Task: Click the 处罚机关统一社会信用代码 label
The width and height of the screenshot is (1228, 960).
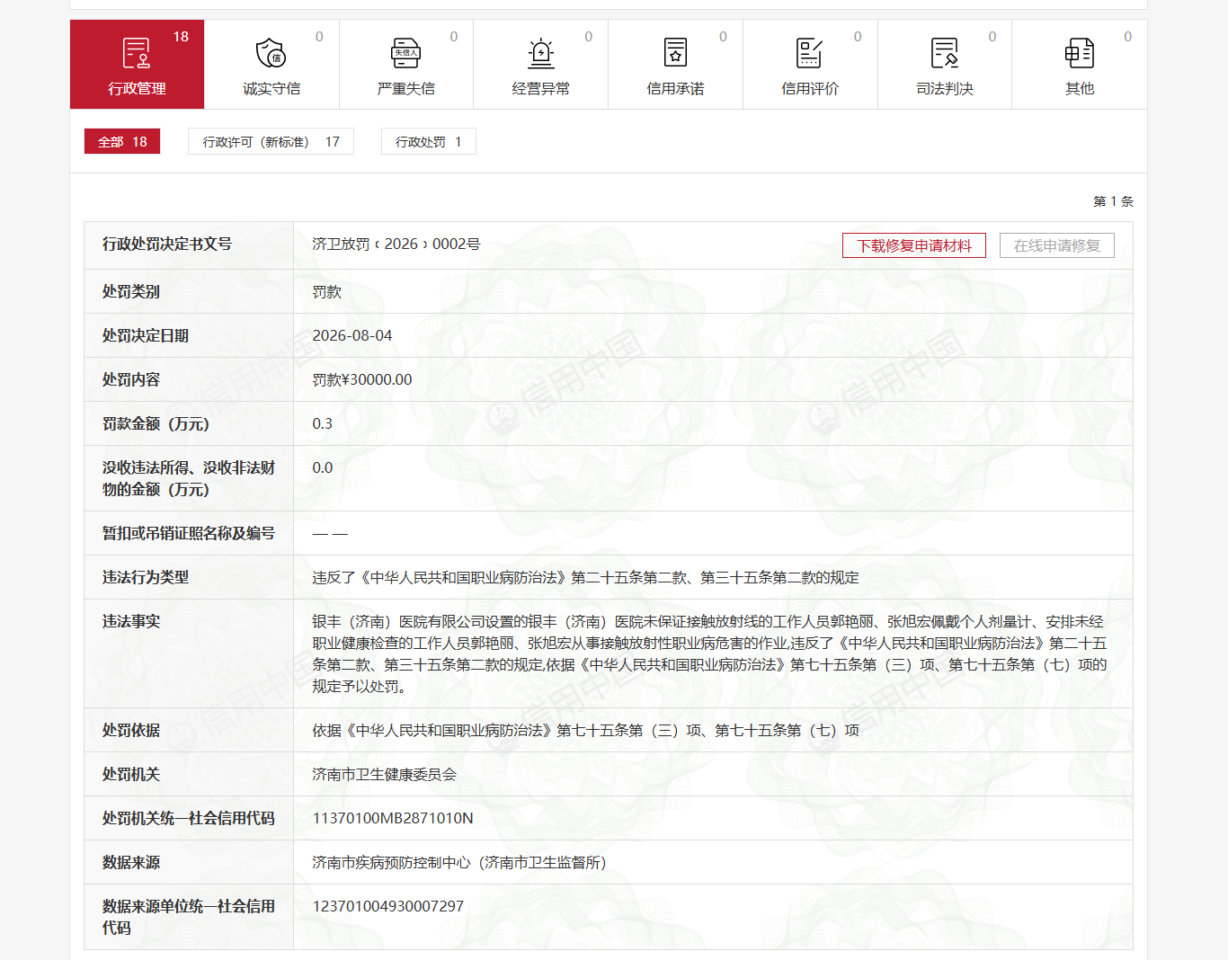Action: (189, 818)
